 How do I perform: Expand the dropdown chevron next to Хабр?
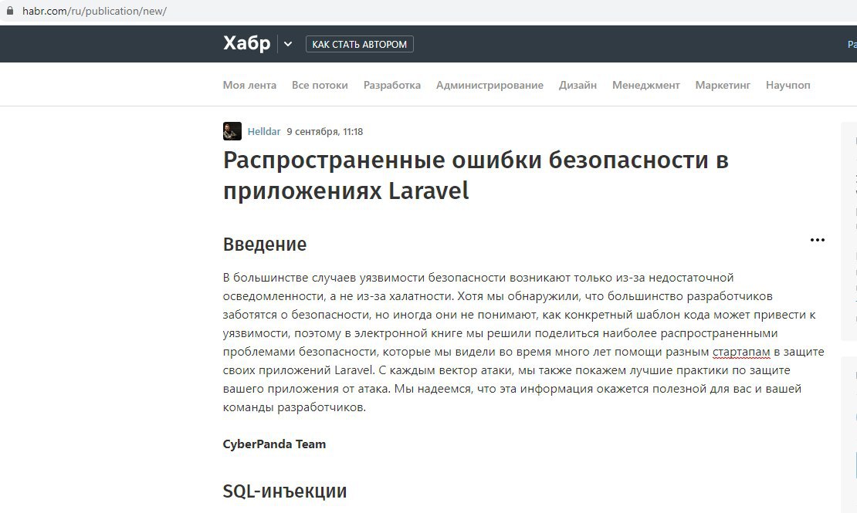point(288,44)
